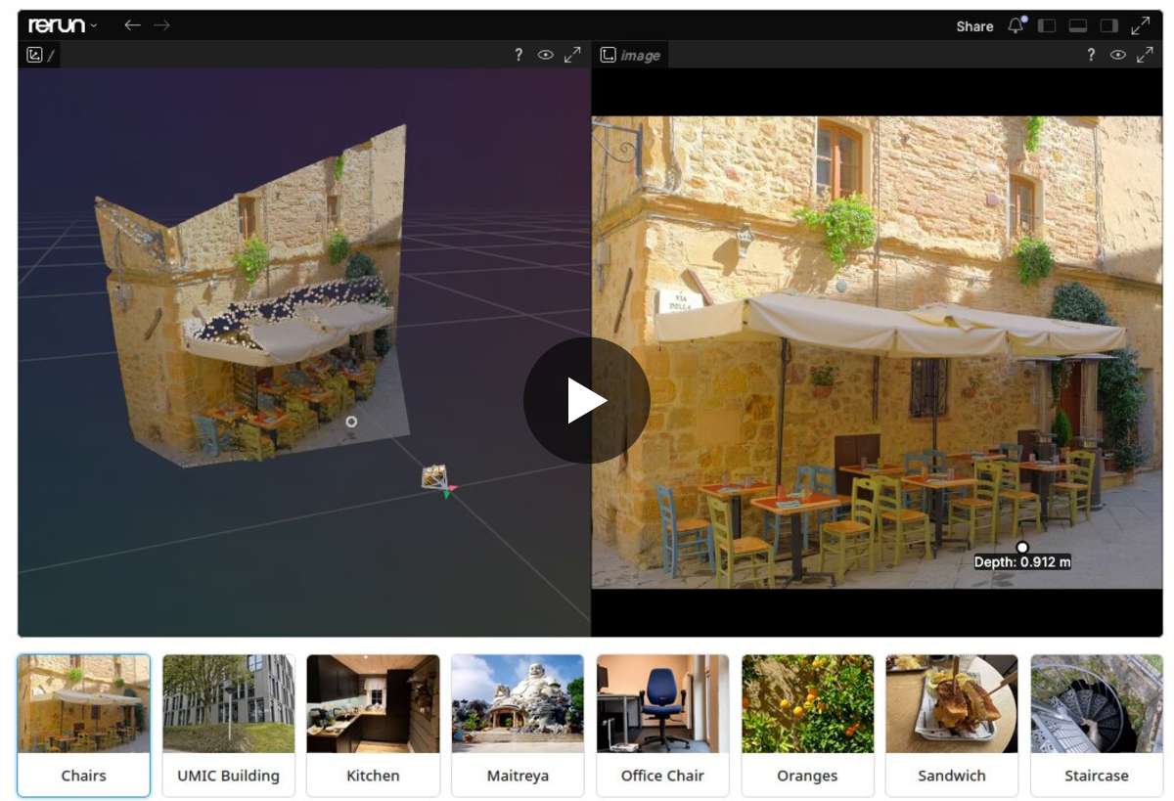Go forward with the right arrow
Screen dimensions: 1174x801
click(x=161, y=25)
